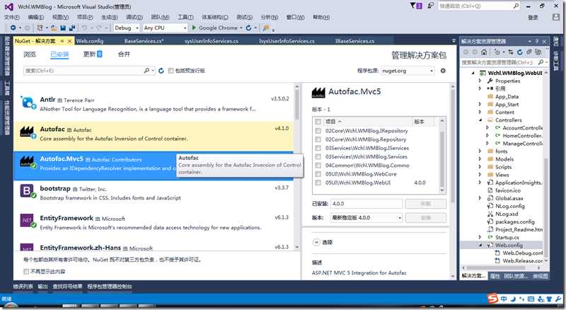Click Sync with Active Document icon
Screen dimensions: 566x310
(x=510, y=52)
